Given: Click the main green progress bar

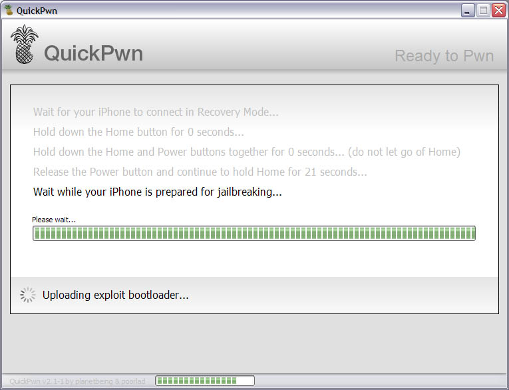Looking at the screenshot, I should pos(254,233).
